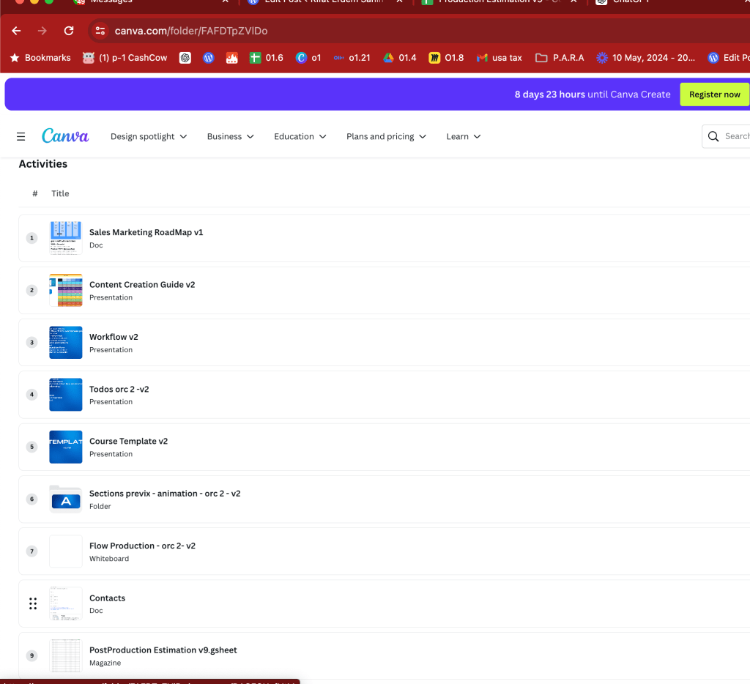Open the Edit Po WordPress bookmark
This screenshot has width=750, height=684.
[x=729, y=58]
